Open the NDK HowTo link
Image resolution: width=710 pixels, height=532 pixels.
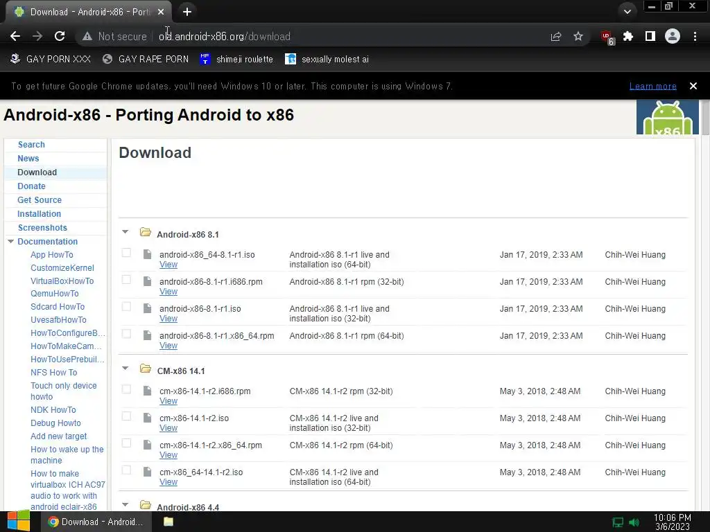[53, 410]
